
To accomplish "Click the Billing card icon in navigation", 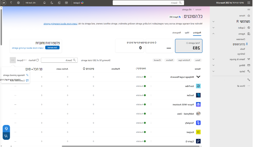I will [249, 65].
